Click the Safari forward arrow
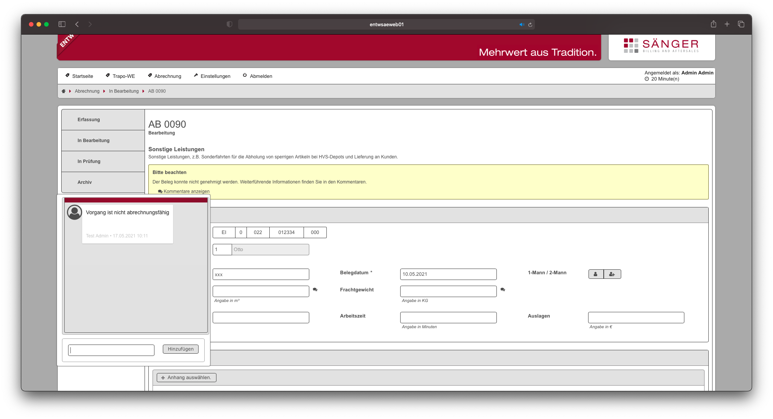The height and width of the screenshot is (419, 773). coord(90,24)
